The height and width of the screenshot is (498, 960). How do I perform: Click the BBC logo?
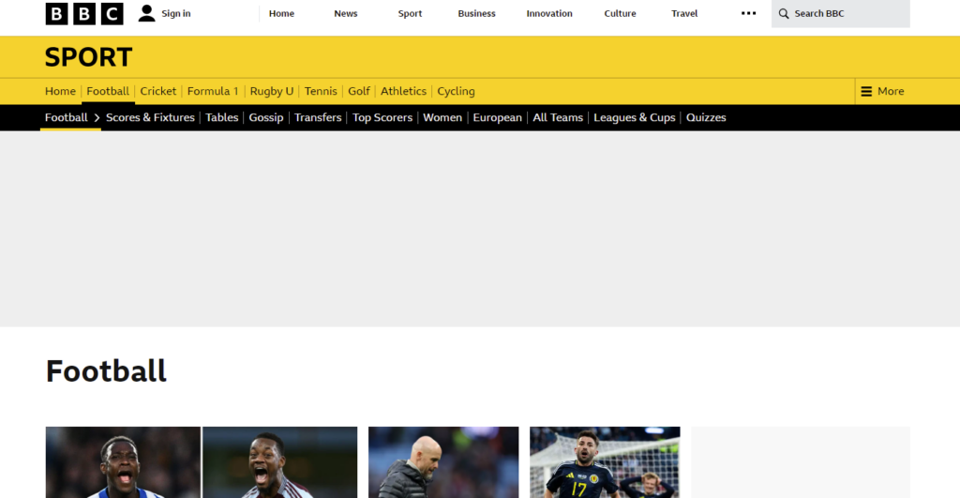84,14
